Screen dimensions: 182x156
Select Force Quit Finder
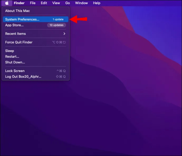(x=36, y=42)
